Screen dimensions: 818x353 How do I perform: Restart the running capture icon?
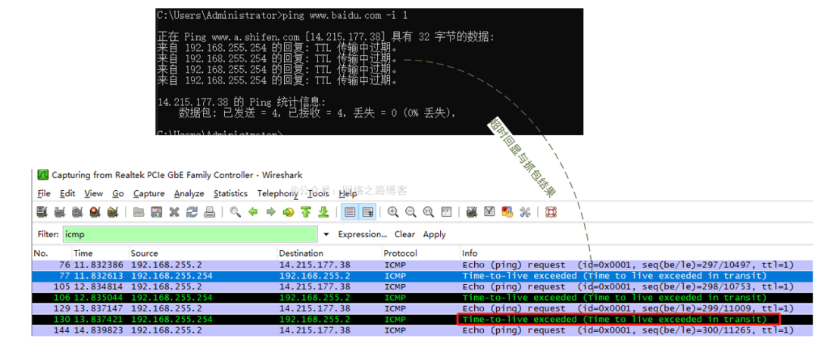pyautogui.click(x=113, y=211)
